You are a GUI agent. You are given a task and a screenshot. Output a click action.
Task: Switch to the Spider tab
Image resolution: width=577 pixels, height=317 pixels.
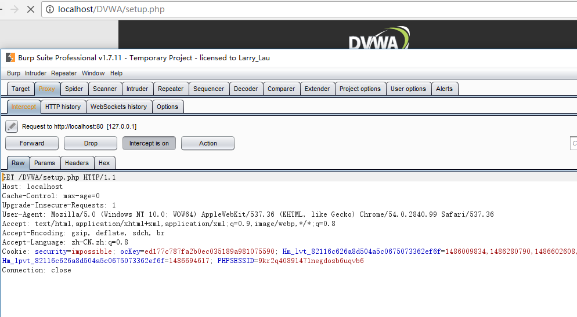[74, 89]
